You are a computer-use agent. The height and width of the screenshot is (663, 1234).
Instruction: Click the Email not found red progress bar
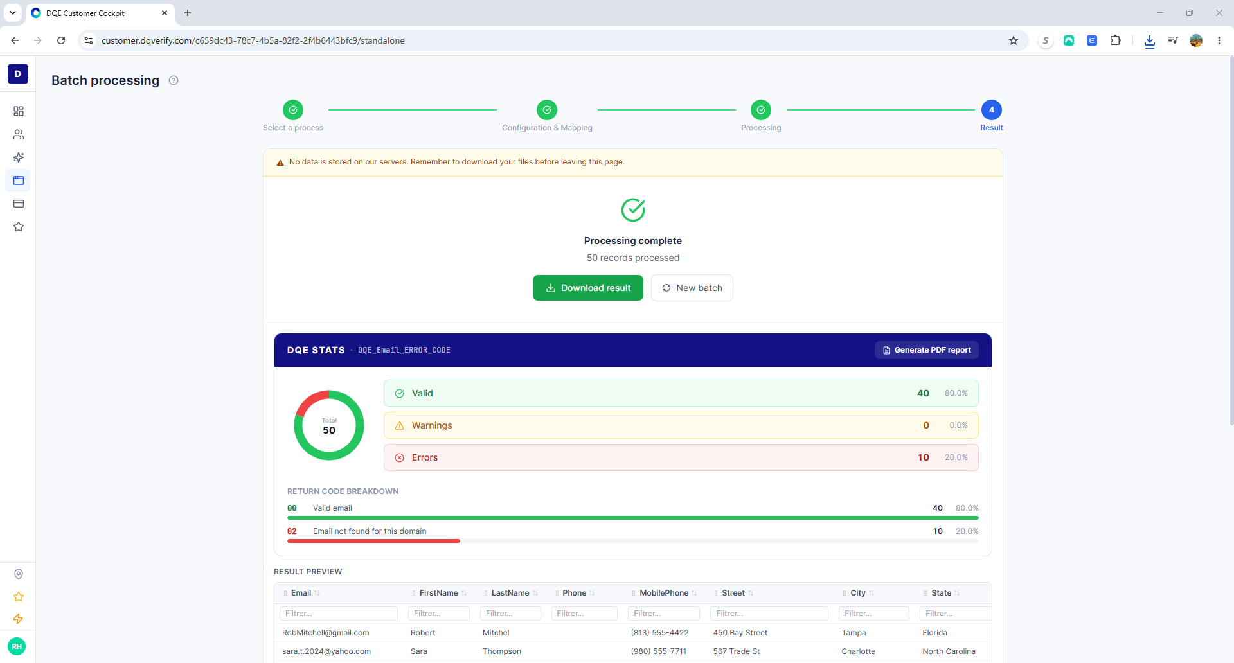[x=373, y=541]
